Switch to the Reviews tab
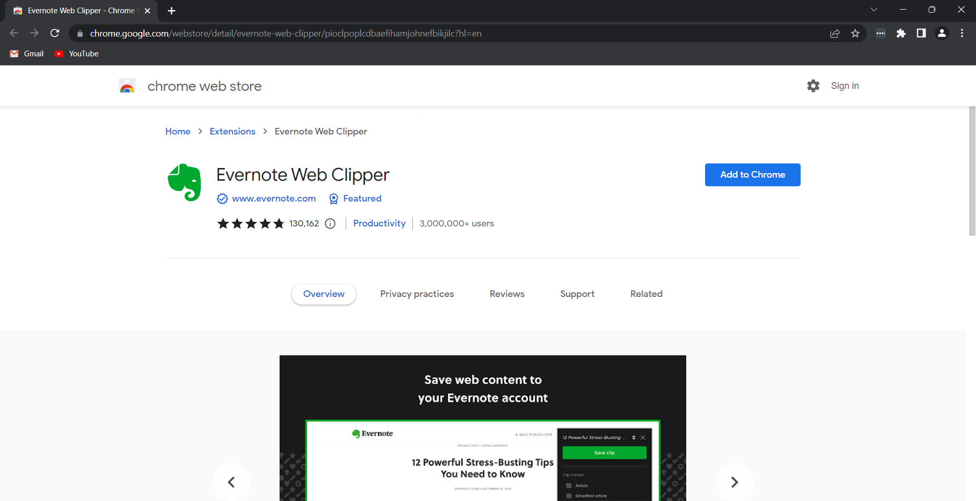Image resolution: width=976 pixels, height=501 pixels. [x=507, y=294]
